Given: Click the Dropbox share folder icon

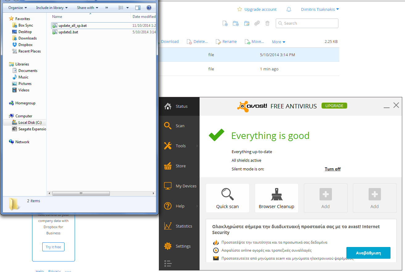Looking at the screenshot, I should tap(246, 23).
